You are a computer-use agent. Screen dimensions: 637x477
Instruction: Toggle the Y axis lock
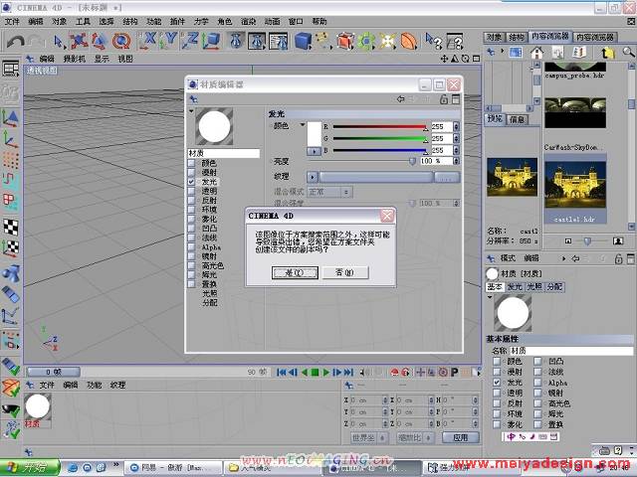click(x=168, y=41)
